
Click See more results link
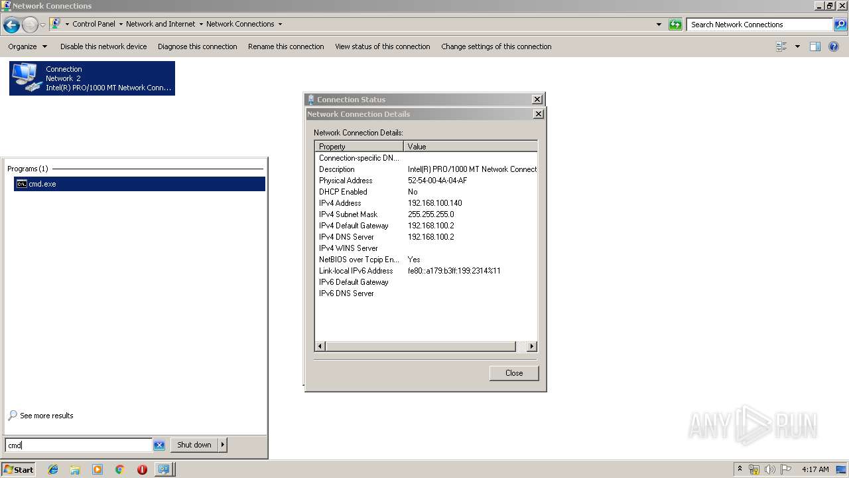coord(46,416)
